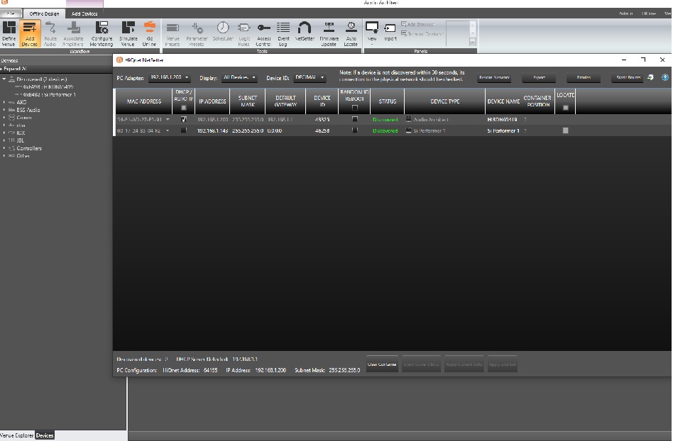673x441 pixels.
Task: Select the Add Devices workflow icon
Action: (29, 33)
